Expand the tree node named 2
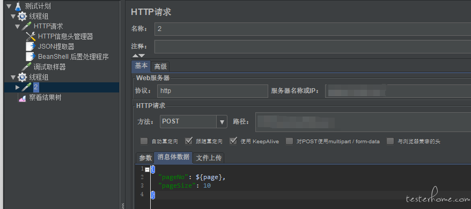 [x=17, y=87]
